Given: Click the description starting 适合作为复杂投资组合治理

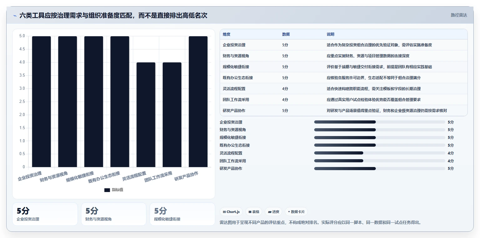Looking at the screenshot, I should click(x=379, y=45).
